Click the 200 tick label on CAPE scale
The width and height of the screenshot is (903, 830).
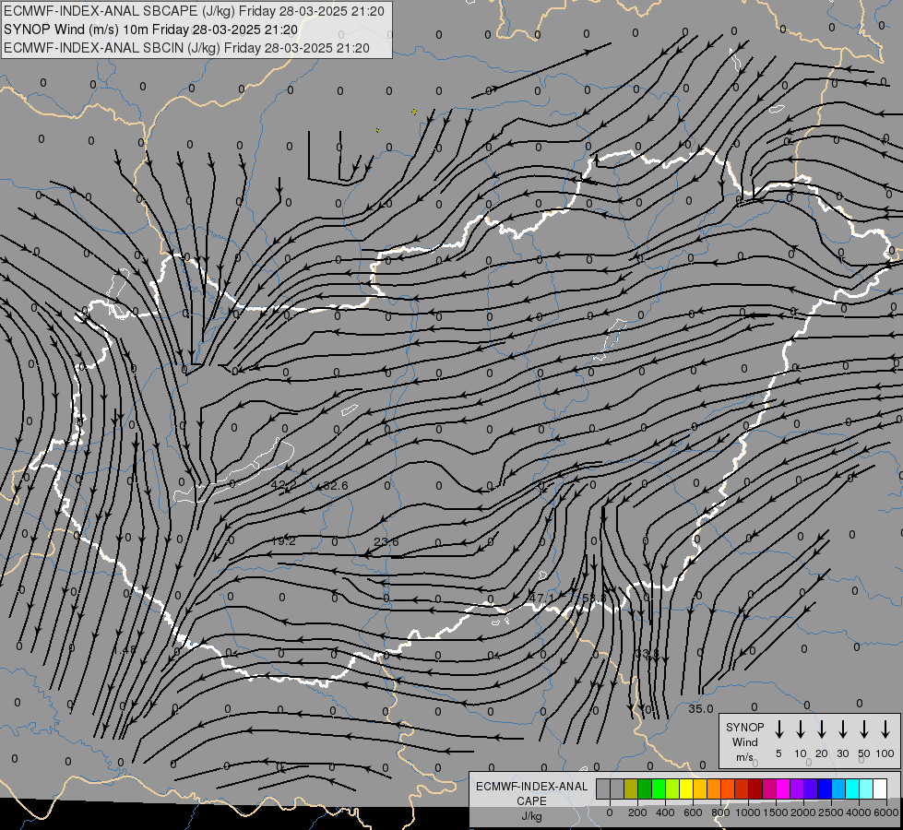pyautogui.click(x=637, y=812)
